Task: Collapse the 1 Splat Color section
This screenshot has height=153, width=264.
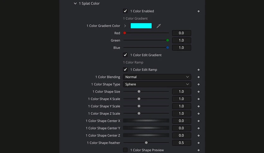Action: (75, 3)
